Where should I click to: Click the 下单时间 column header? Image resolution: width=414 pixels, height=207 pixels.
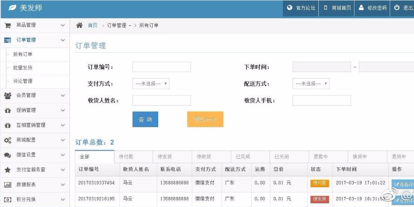[346, 169]
